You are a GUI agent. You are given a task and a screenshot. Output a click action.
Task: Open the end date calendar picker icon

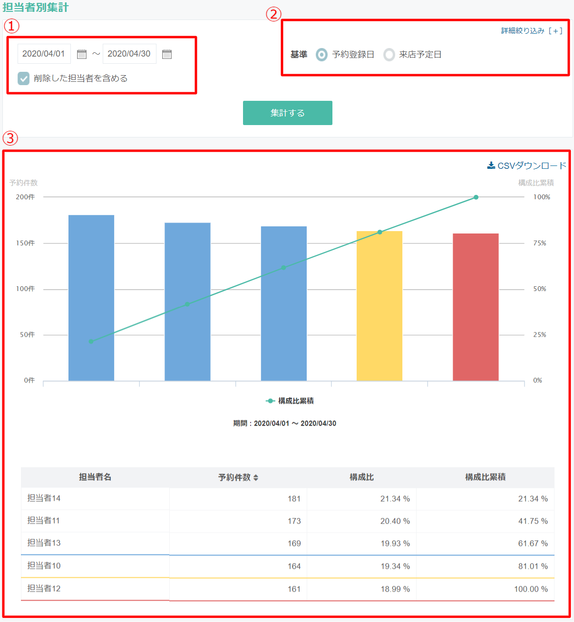point(167,54)
